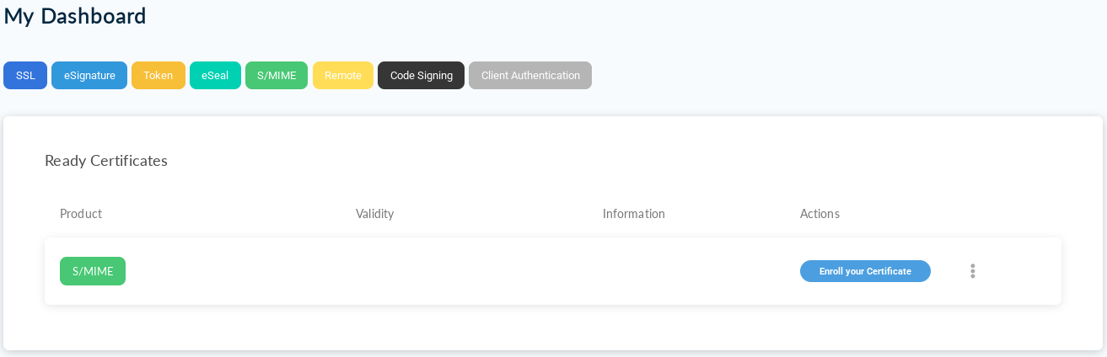Click the Actions column header
1107x357 pixels.
pyautogui.click(x=820, y=214)
